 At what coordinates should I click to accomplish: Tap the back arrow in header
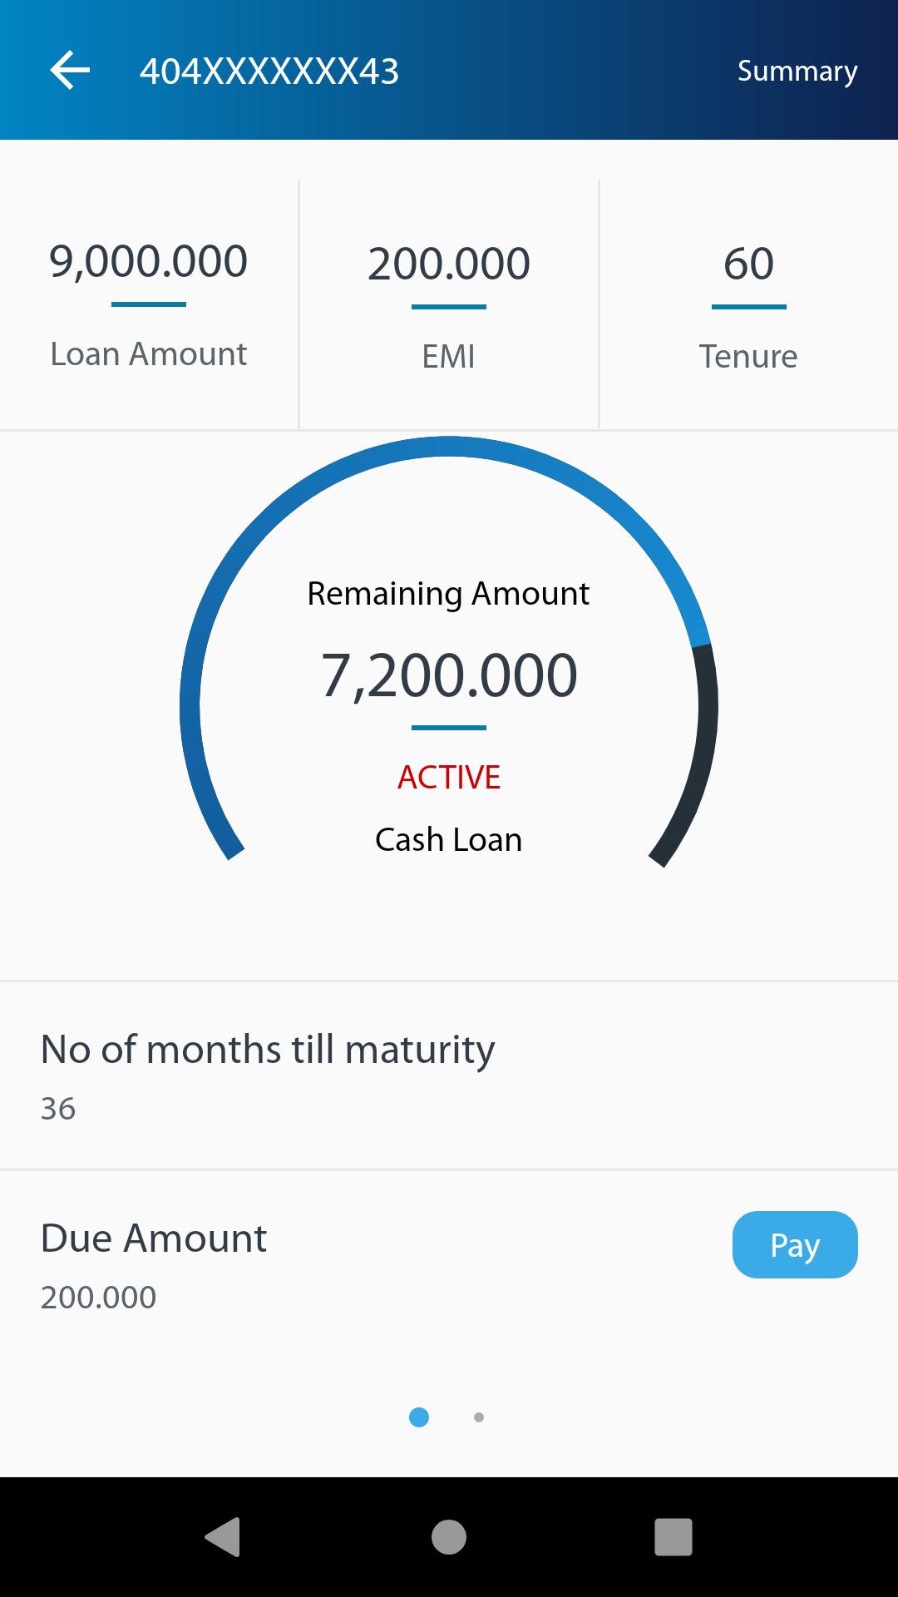click(x=70, y=70)
